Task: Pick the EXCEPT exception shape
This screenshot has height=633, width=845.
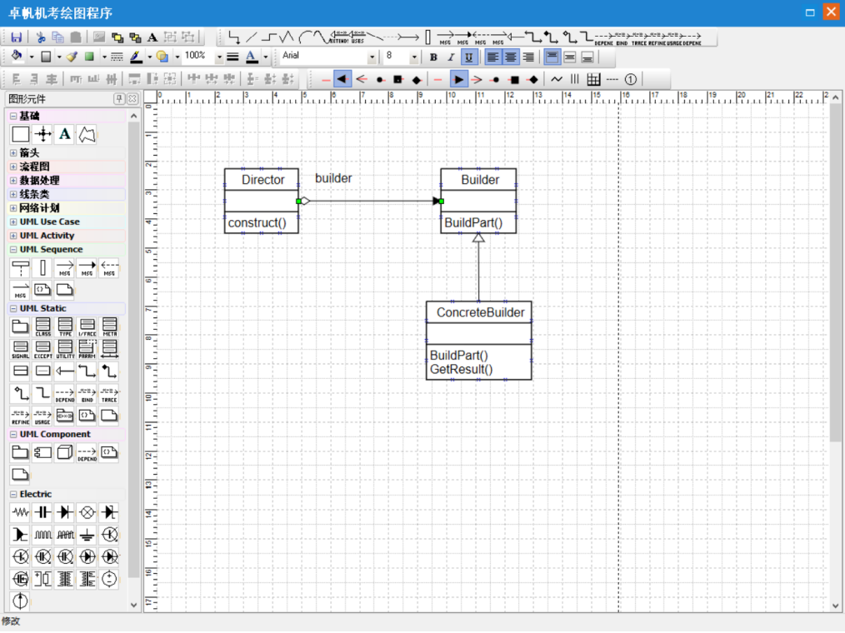Action: click(42, 348)
